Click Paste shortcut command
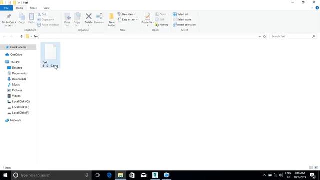 pos(48,24)
